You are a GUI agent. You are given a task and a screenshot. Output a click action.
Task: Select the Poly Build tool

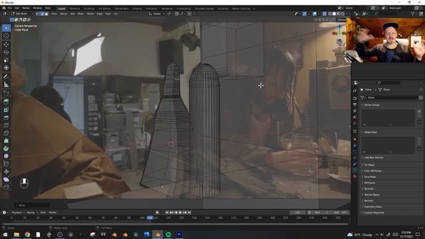pyautogui.click(x=6, y=141)
